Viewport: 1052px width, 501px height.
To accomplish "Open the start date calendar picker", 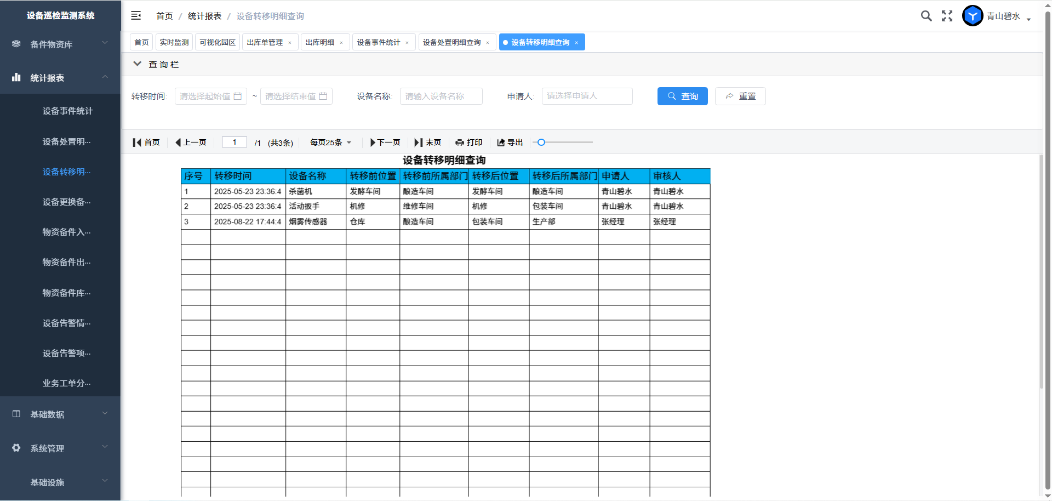I will tap(238, 96).
